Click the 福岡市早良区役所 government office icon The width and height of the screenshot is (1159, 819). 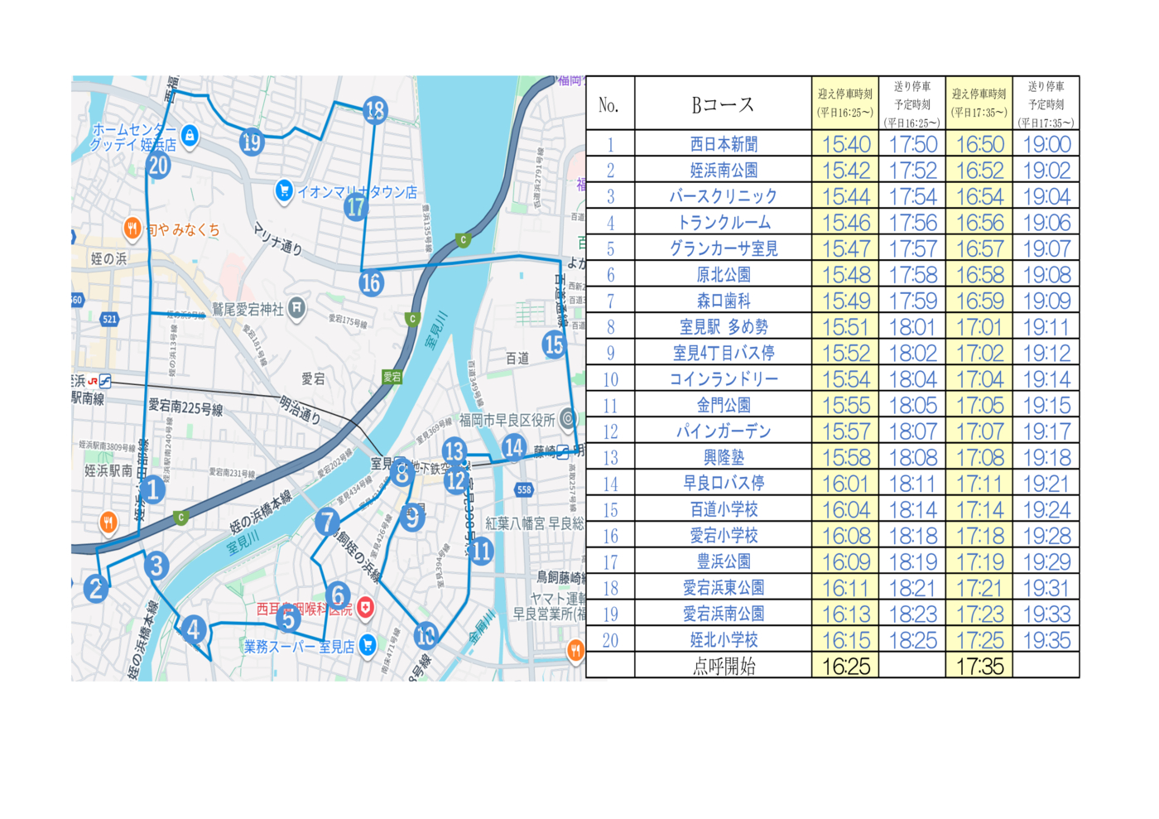(x=568, y=419)
